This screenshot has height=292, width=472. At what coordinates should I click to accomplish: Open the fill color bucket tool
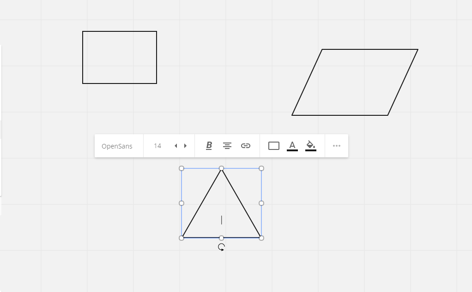pos(311,146)
